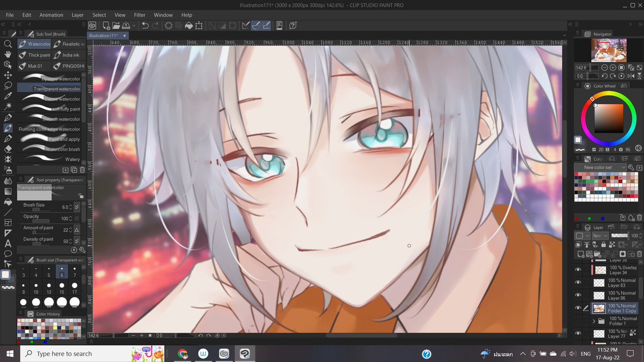Open the blending mode dropdown
The image size is (644, 362).
[599, 236]
